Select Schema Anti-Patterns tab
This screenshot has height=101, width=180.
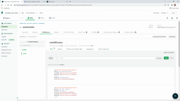coord(73,49)
